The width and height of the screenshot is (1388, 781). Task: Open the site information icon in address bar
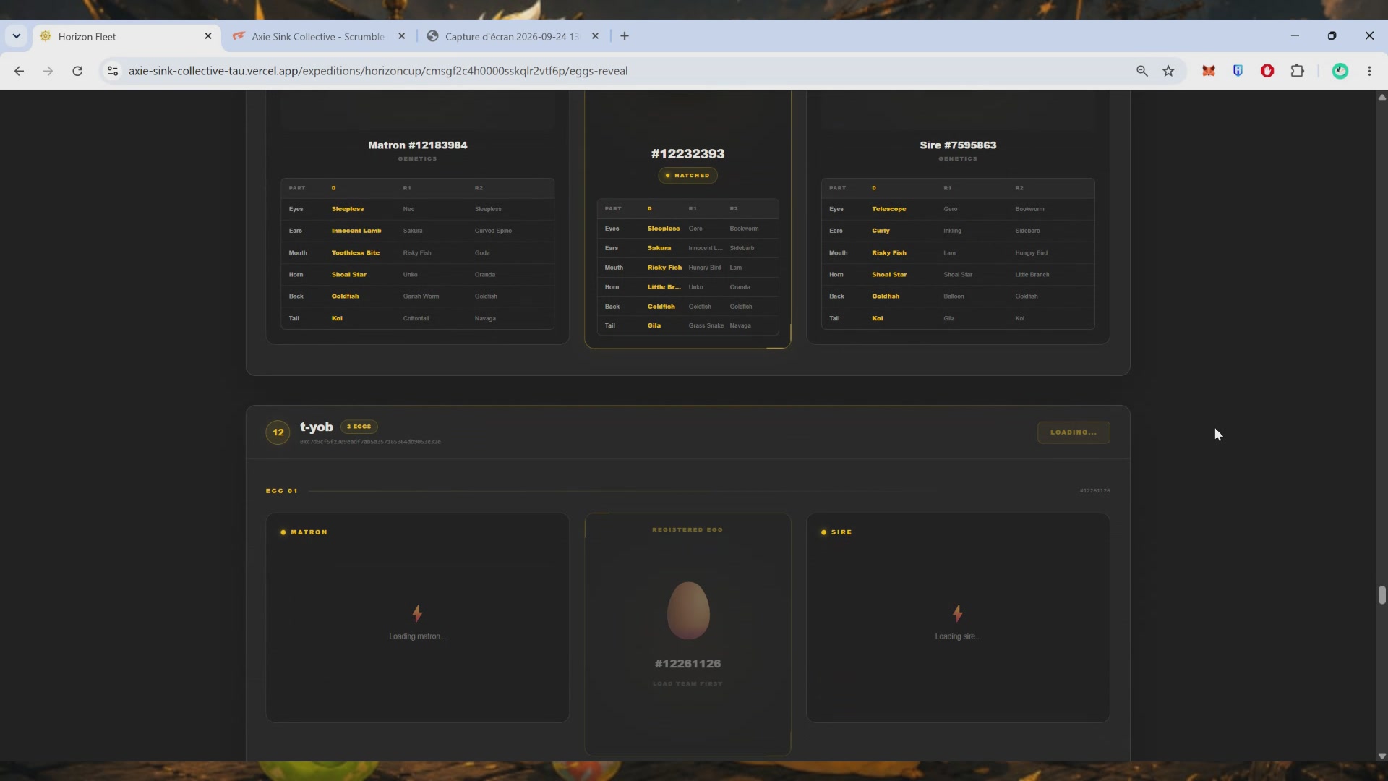pyautogui.click(x=112, y=71)
